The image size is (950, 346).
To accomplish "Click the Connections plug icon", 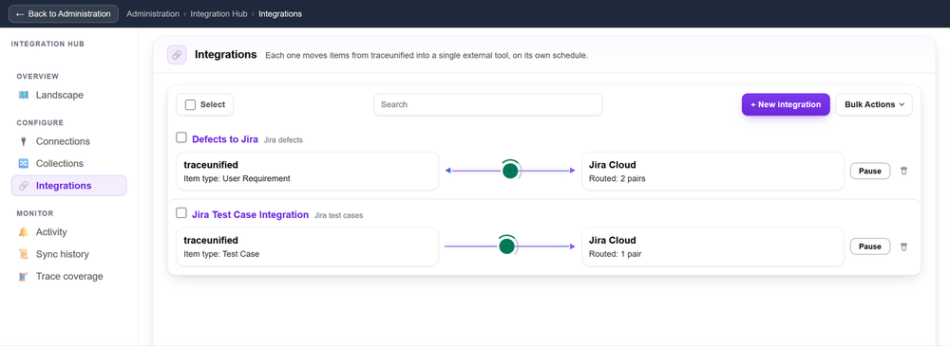I will (23, 141).
